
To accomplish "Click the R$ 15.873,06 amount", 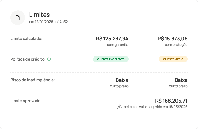I will tap(172, 39).
